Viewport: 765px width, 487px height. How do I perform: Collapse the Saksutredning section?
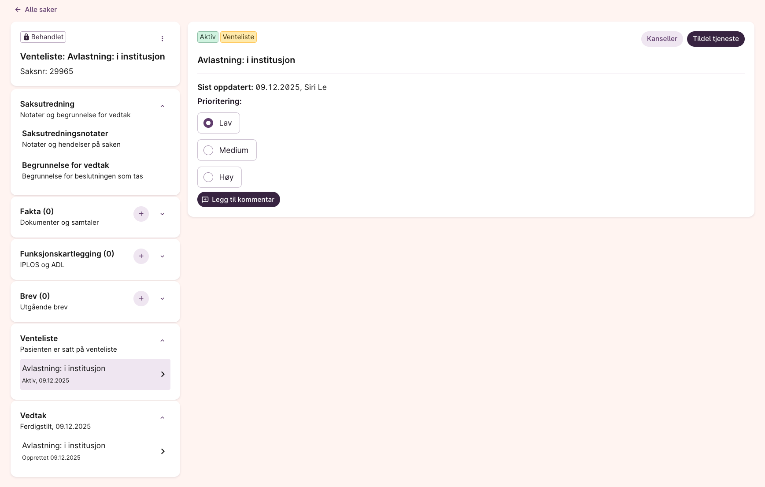[162, 106]
